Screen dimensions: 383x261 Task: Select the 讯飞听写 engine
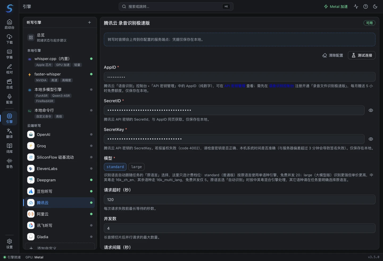[x=60, y=225]
